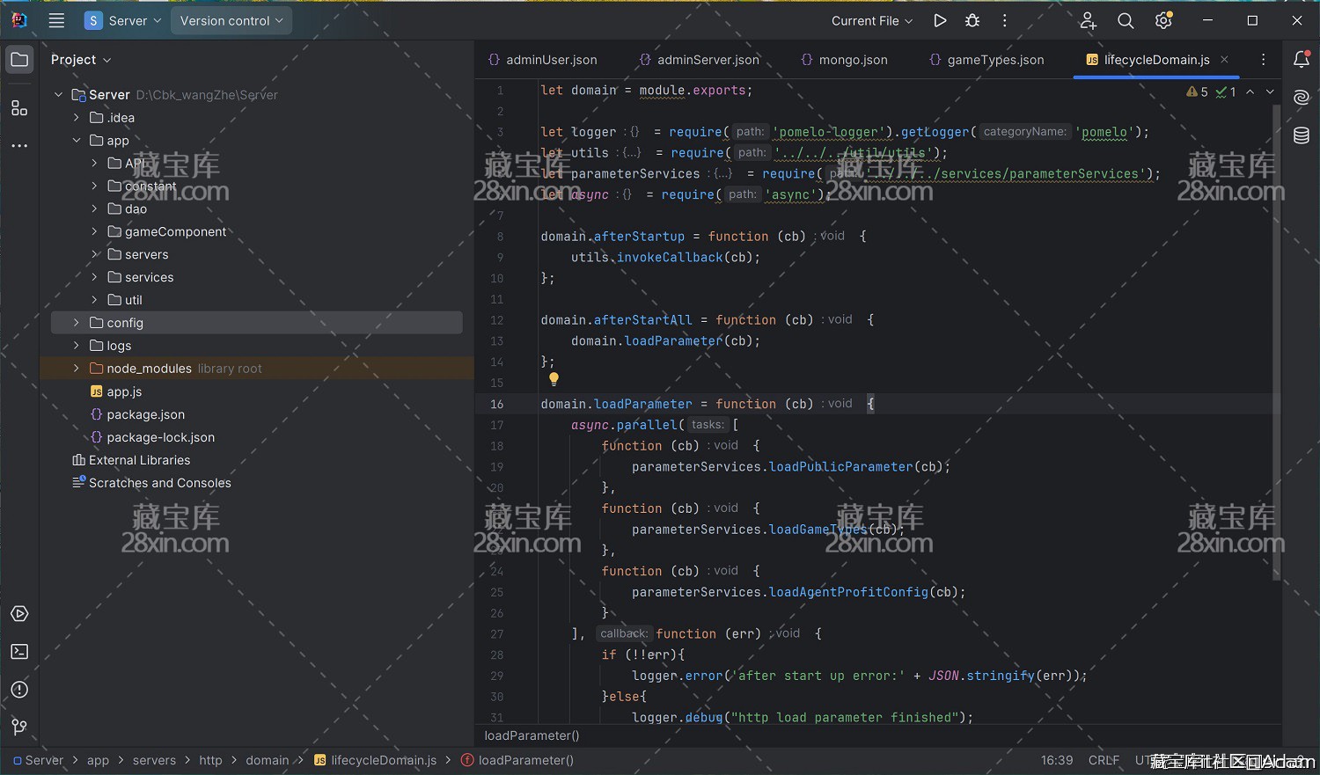Collapse the app folder in tree
The image size is (1320, 775).
tap(77, 141)
